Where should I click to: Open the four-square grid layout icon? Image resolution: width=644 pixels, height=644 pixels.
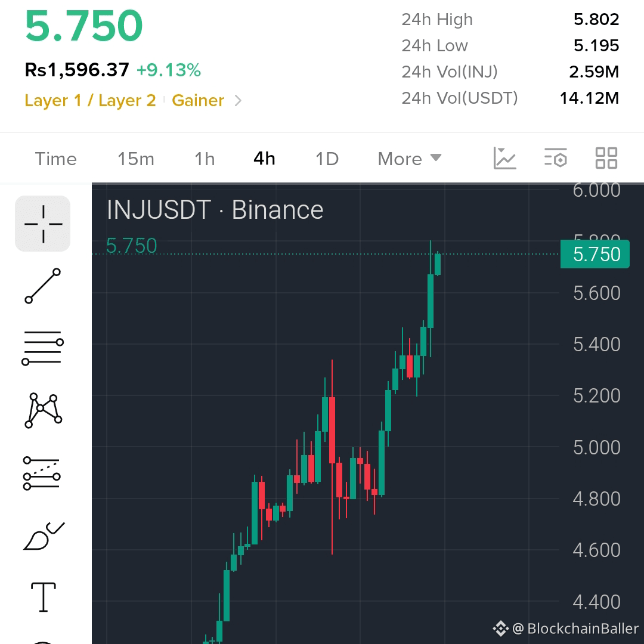click(x=606, y=158)
